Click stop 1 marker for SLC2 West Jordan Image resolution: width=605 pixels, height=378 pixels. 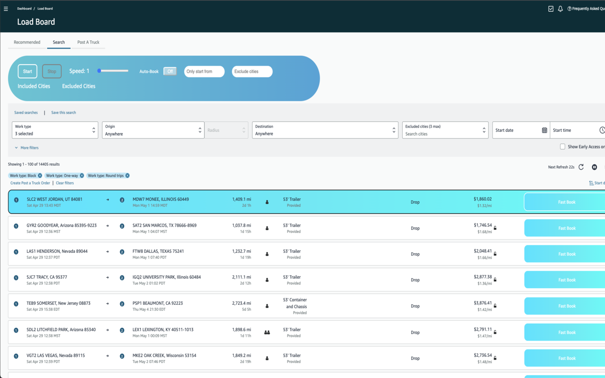(16, 200)
